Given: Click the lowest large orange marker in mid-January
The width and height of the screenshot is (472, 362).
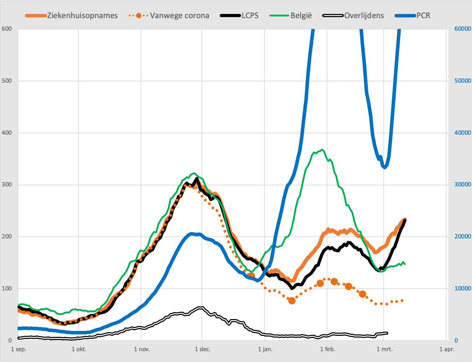Looking at the screenshot, I should (292, 301).
